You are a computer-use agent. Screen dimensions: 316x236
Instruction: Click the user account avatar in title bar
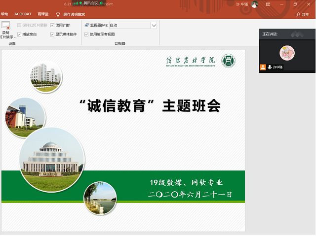[x=254, y=4]
